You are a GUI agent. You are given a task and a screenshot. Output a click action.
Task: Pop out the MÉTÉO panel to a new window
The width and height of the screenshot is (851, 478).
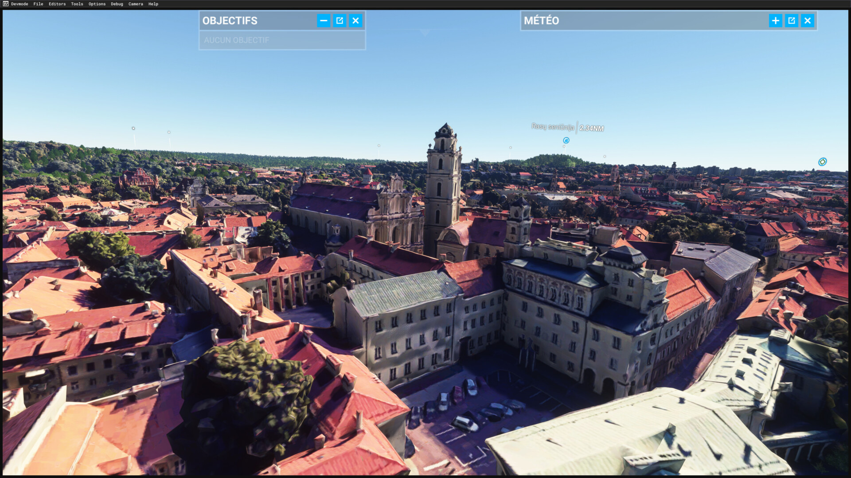(791, 20)
